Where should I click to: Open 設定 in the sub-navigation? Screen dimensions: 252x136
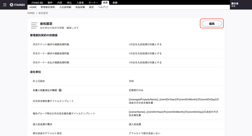point(91,7)
